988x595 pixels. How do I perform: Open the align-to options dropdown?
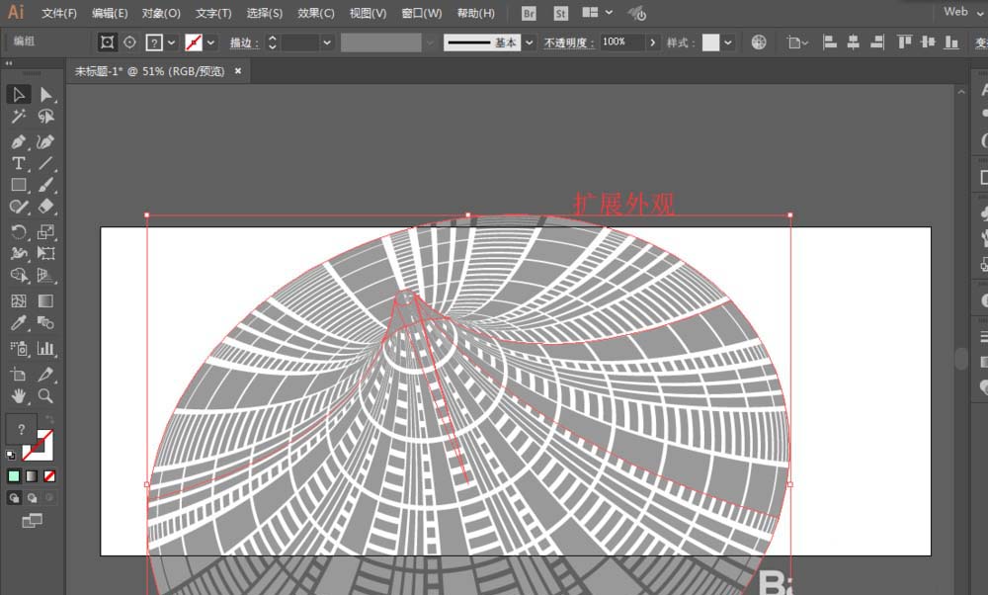coord(797,42)
